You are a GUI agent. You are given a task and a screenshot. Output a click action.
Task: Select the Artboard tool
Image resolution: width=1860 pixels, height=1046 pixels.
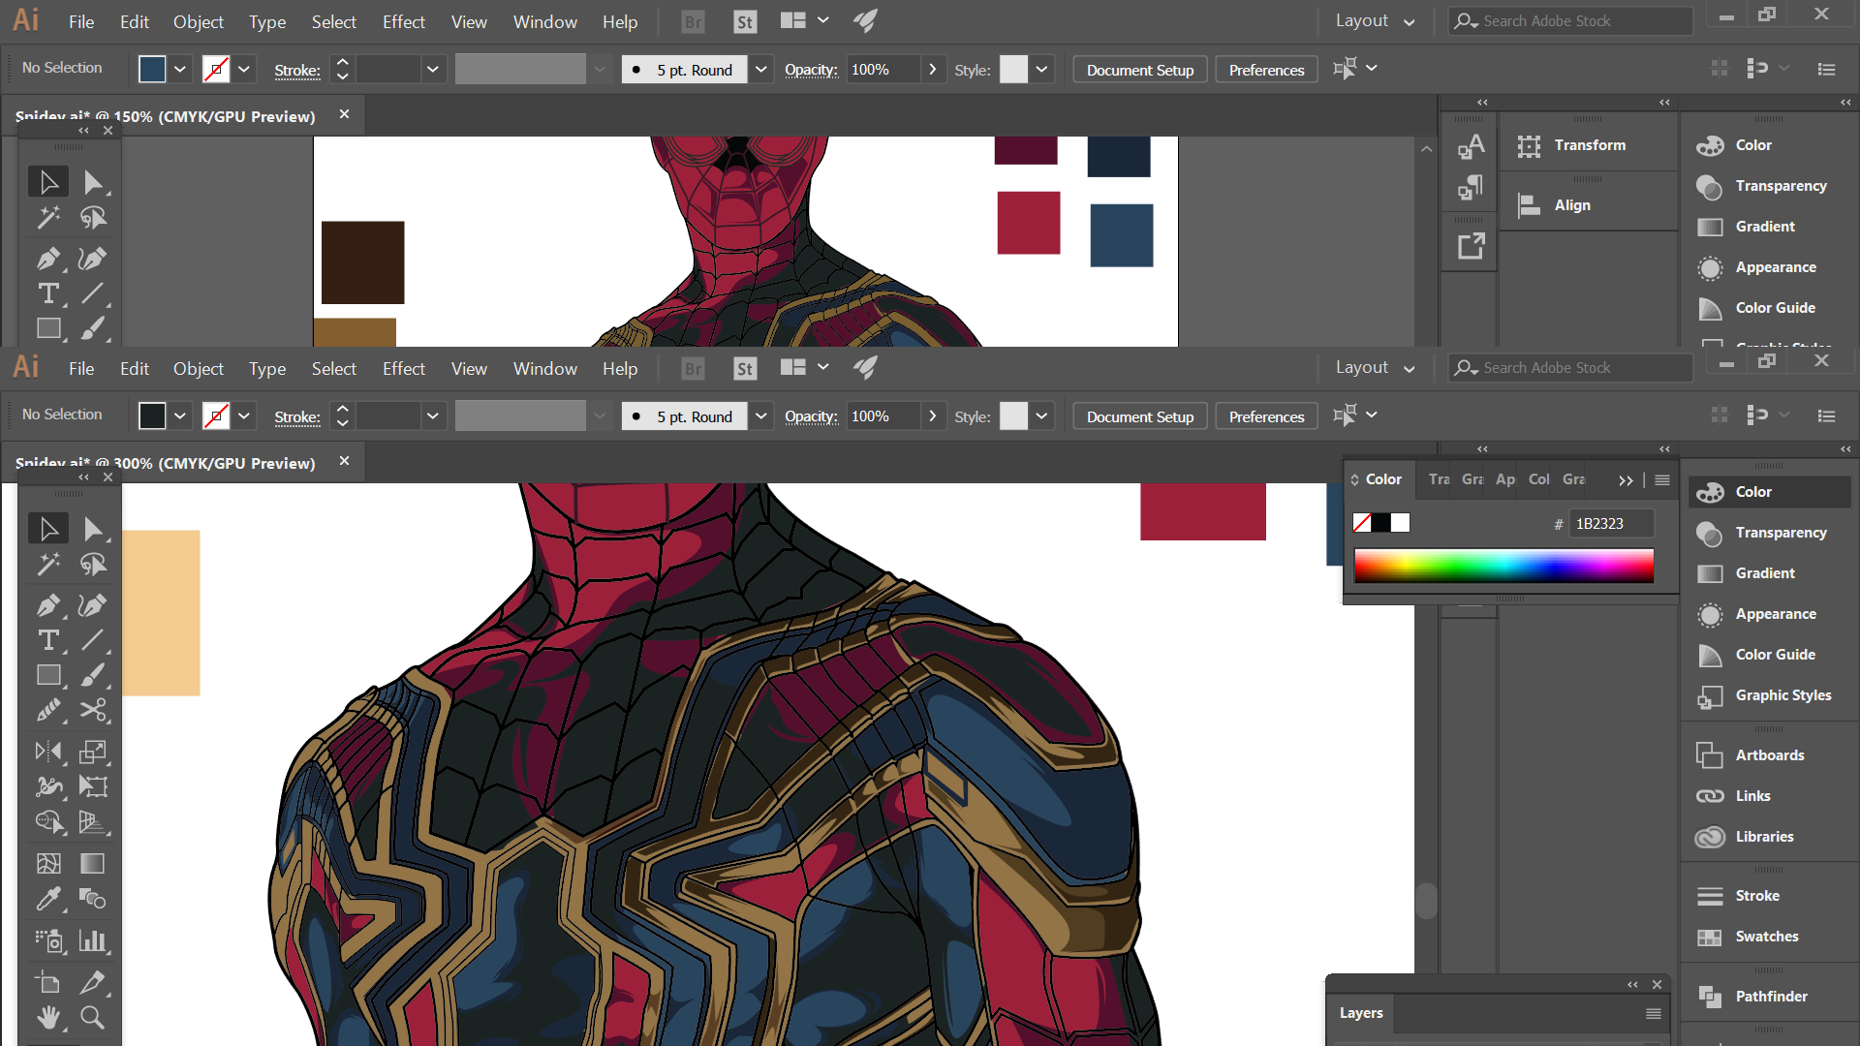point(48,982)
